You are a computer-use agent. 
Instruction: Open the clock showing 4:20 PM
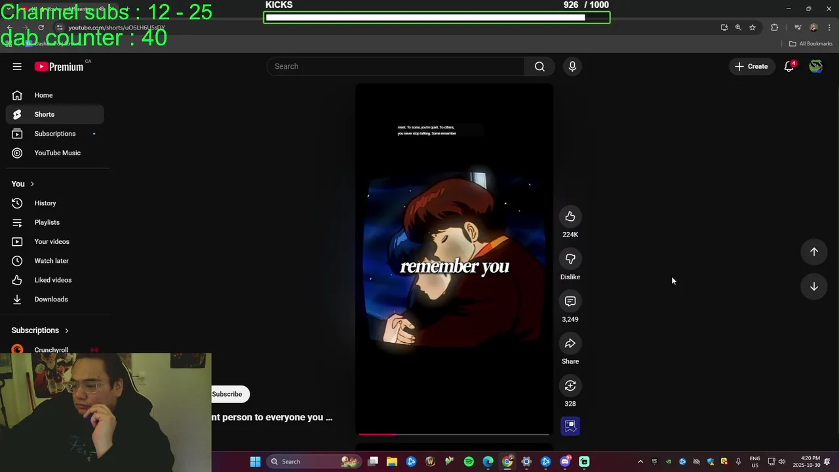(x=806, y=462)
